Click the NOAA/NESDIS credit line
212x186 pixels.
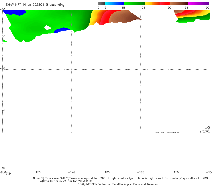[118, 184]
